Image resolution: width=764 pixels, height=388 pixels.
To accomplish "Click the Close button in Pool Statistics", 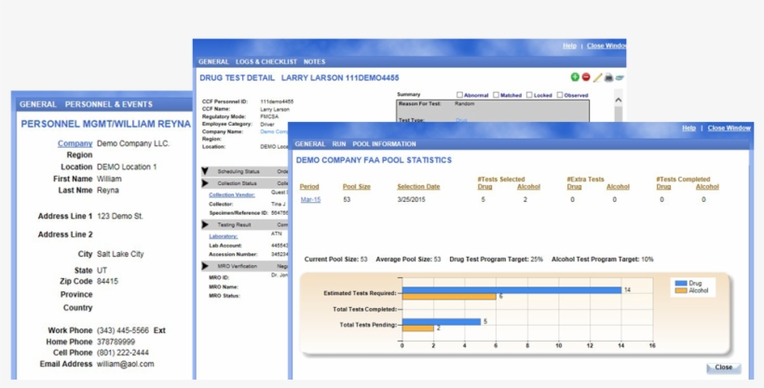I will (x=724, y=368).
